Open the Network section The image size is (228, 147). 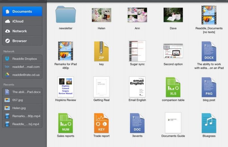point(22,31)
